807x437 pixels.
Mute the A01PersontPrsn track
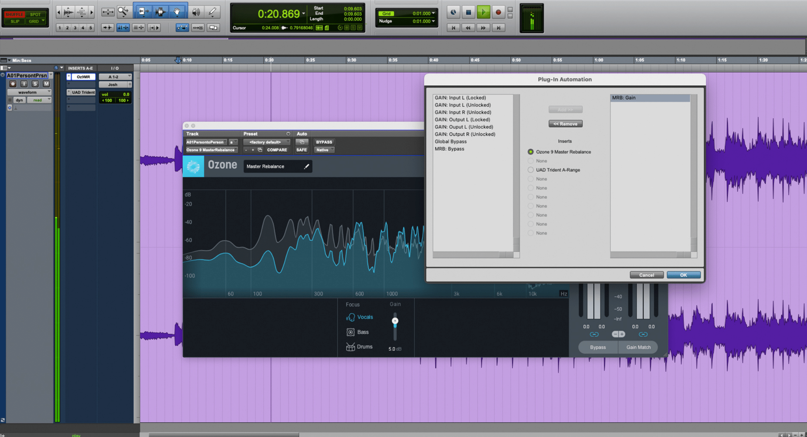(46, 84)
